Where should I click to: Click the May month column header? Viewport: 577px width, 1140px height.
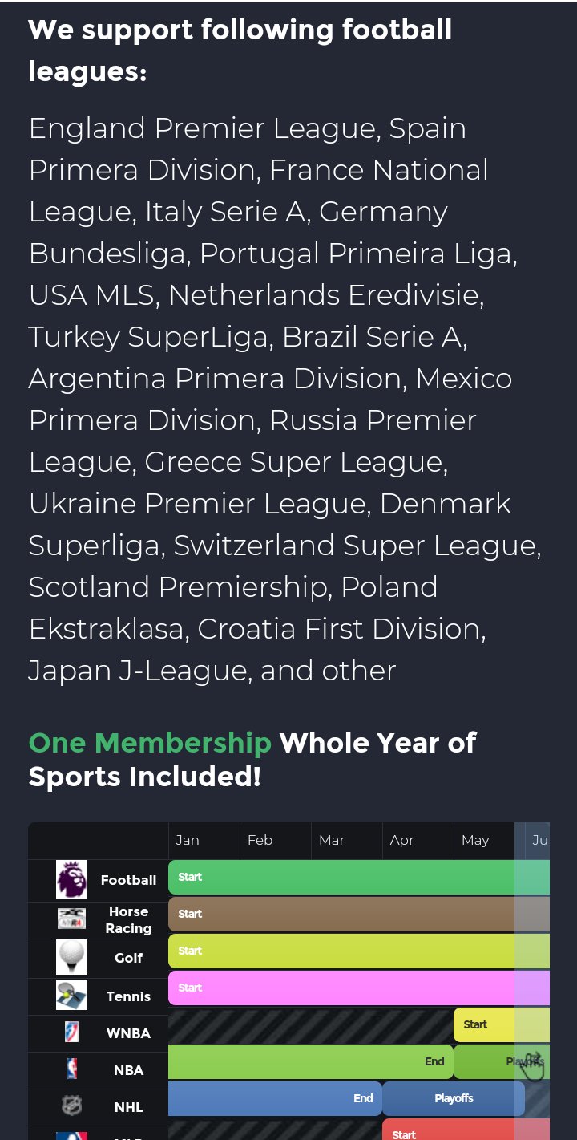475,840
